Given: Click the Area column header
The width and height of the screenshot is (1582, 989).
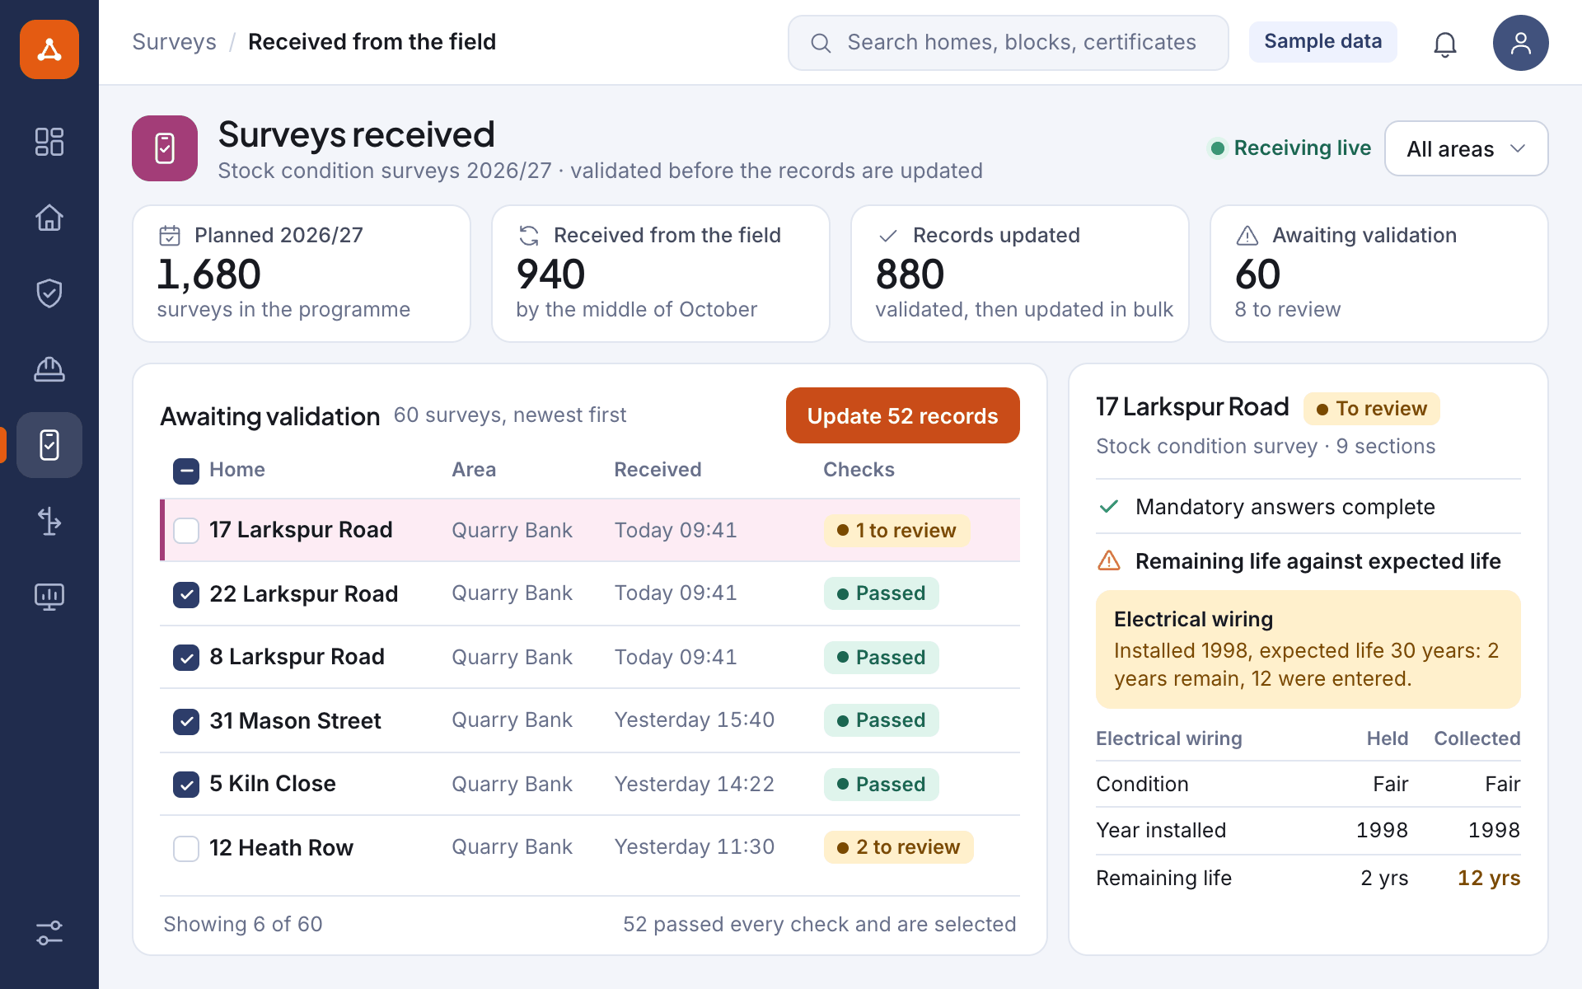Looking at the screenshot, I should click(474, 470).
